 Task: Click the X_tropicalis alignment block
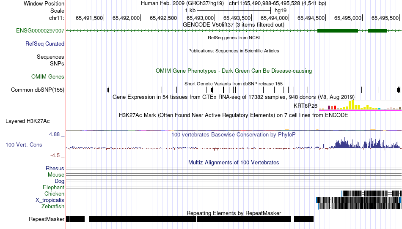(359, 200)
